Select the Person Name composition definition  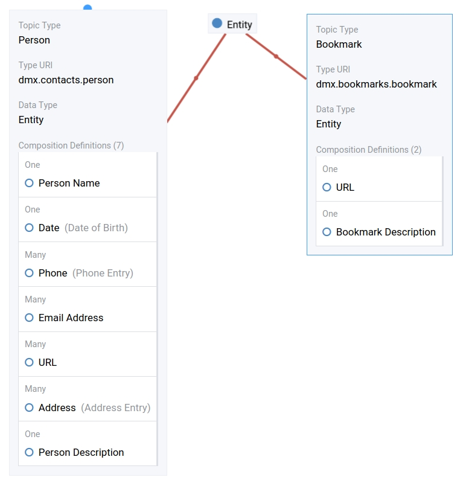[x=69, y=183]
